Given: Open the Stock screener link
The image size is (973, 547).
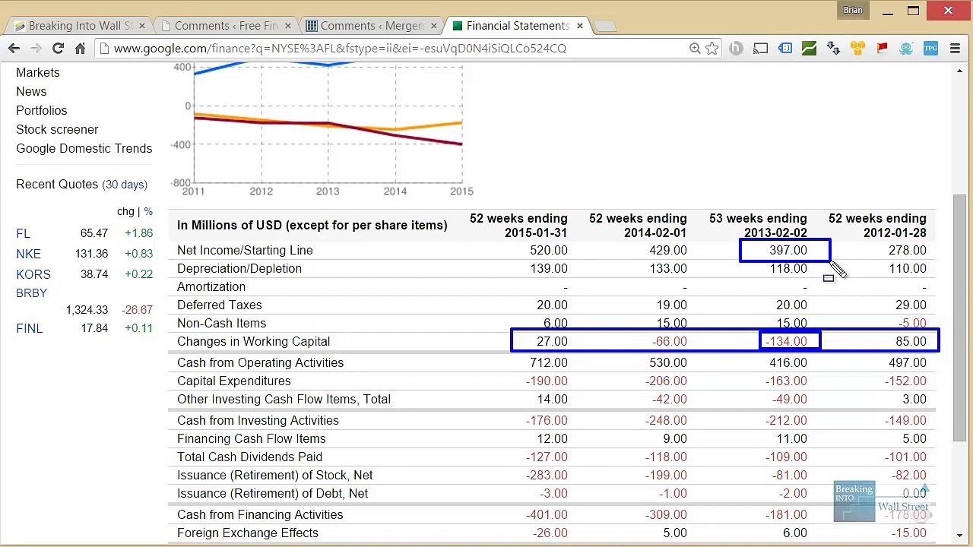Looking at the screenshot, I should click(57, 129).
